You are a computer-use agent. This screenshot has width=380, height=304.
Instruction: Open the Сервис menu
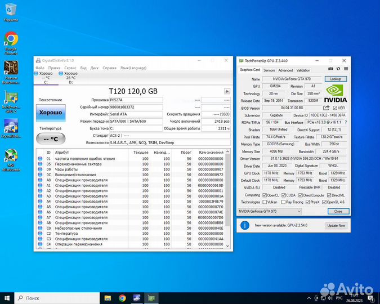coord(70,68)
